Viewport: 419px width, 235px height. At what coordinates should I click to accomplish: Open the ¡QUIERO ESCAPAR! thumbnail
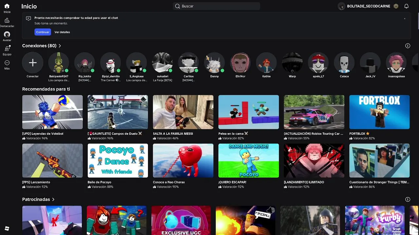coord(248,161)
